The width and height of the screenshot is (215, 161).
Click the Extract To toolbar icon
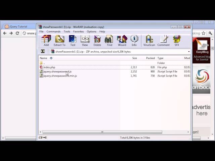point(59,41)
